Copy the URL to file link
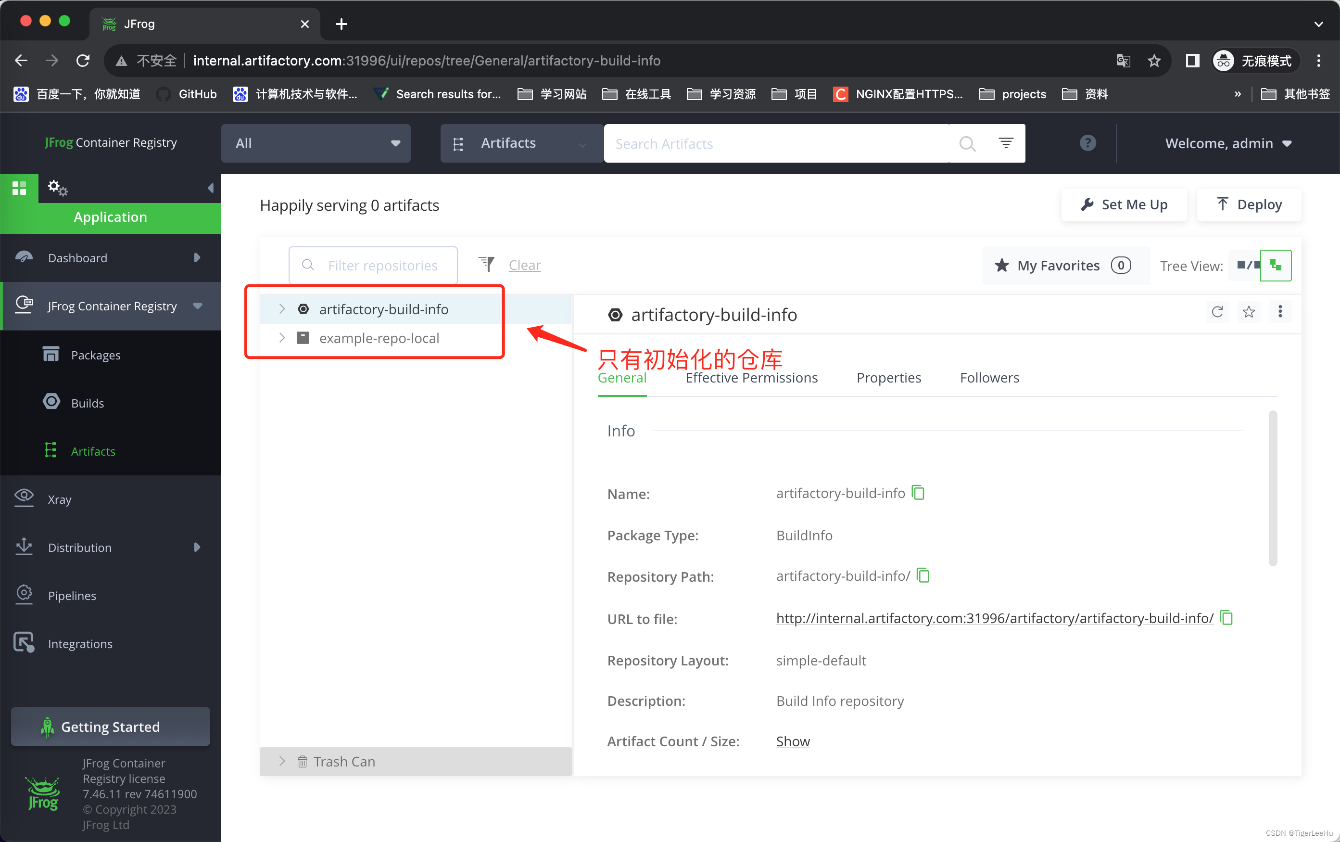This screenshot has height=842, width=1340. [1226, 618]
